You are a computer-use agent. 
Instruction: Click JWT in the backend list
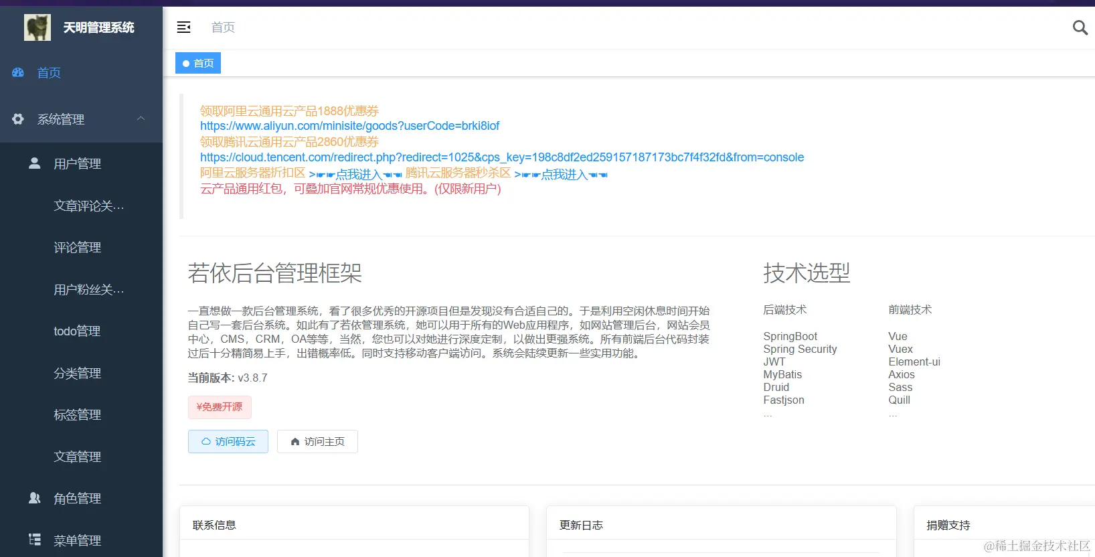tap(774, 362)
